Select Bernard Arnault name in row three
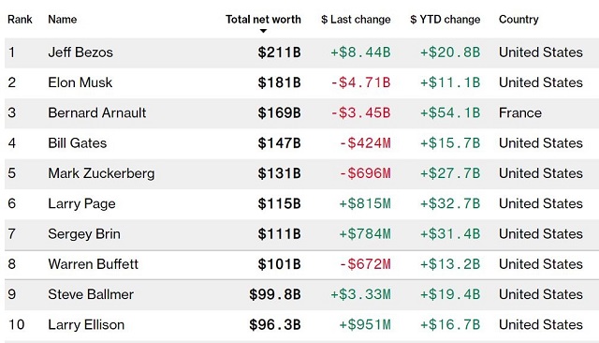 [x=97, y=112]
